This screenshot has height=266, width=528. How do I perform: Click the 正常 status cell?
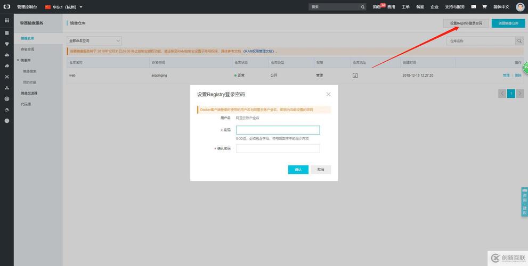coord(240,76)
